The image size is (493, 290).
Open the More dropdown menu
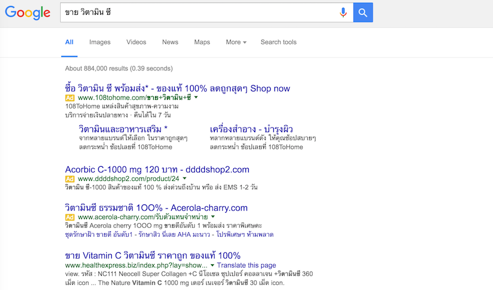(236, 42)
